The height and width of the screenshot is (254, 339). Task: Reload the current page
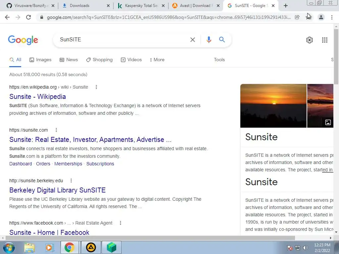[x=28, y=17]
